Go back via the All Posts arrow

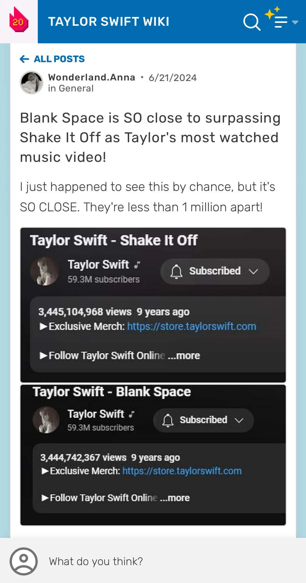coord(24,59)
